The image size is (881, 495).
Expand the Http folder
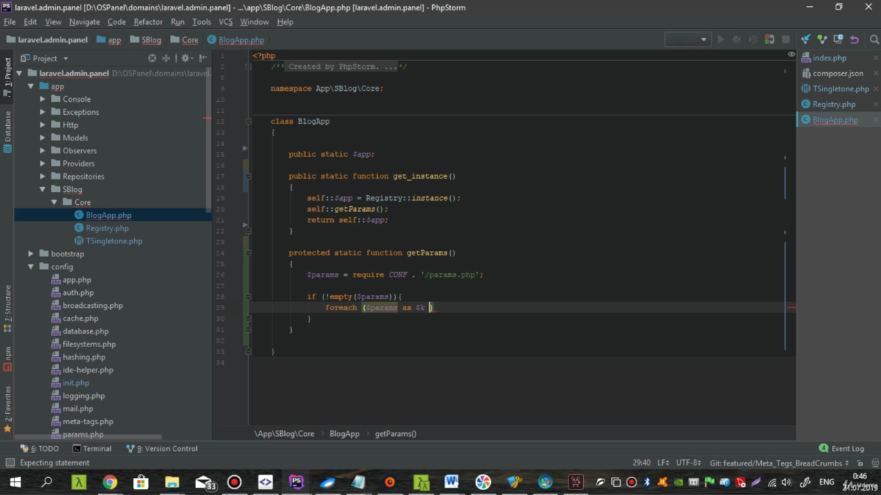pyautogui.click(x=43, y=124)
